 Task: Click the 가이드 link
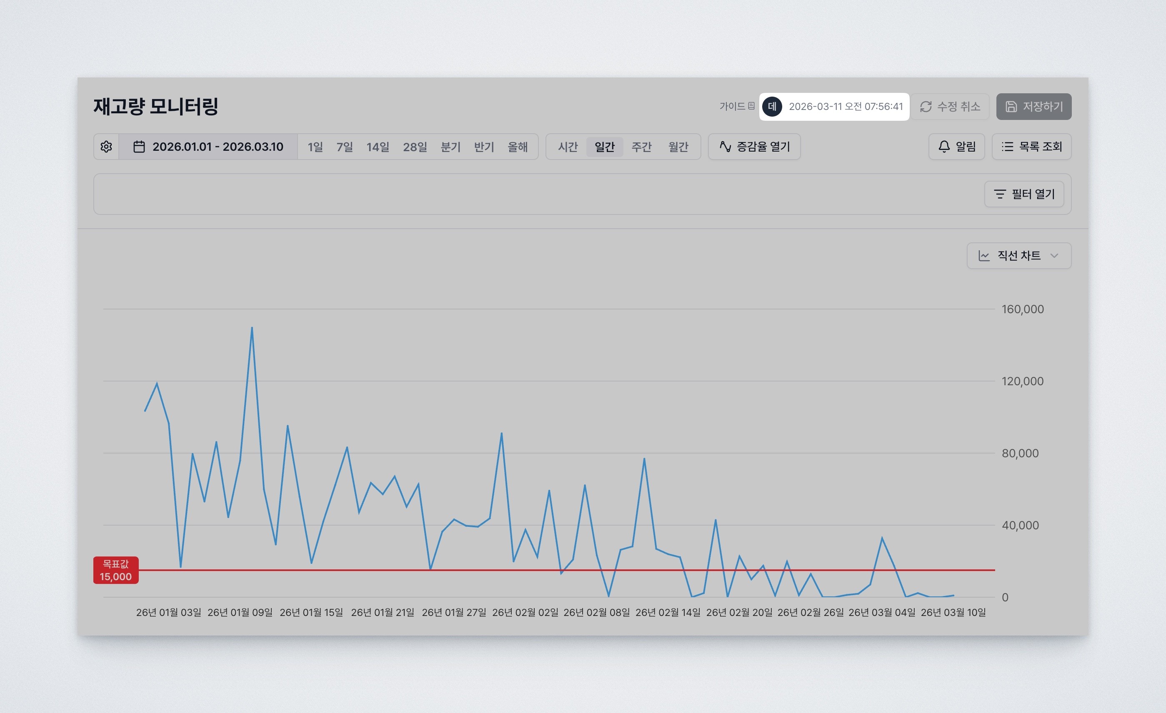(x=732, y=106)
